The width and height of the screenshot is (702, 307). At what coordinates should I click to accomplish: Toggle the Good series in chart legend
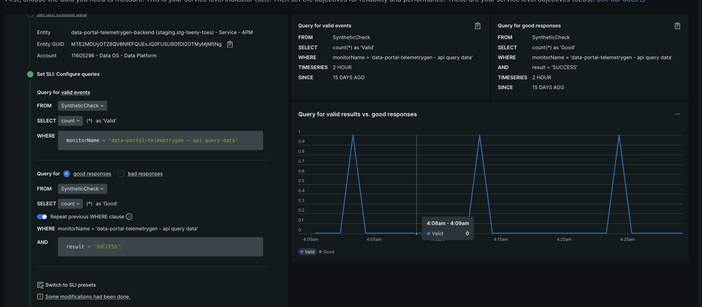(326, 252)
